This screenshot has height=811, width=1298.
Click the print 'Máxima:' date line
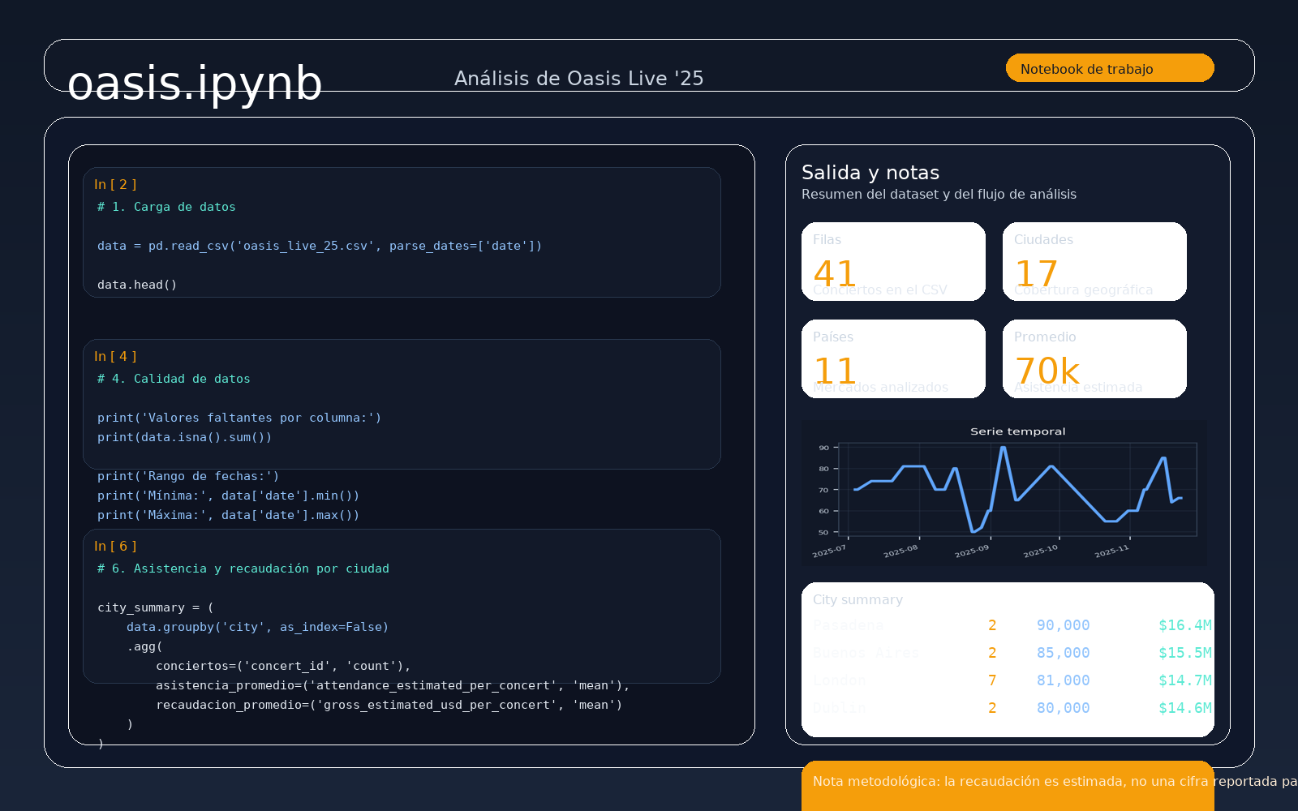(228, 515)
